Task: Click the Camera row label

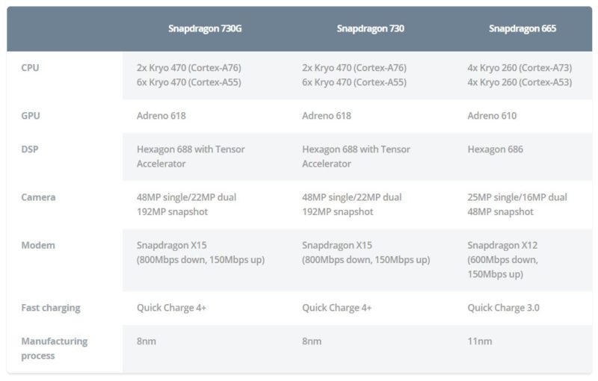Action: pyautogui.click(x=39, y=197)
